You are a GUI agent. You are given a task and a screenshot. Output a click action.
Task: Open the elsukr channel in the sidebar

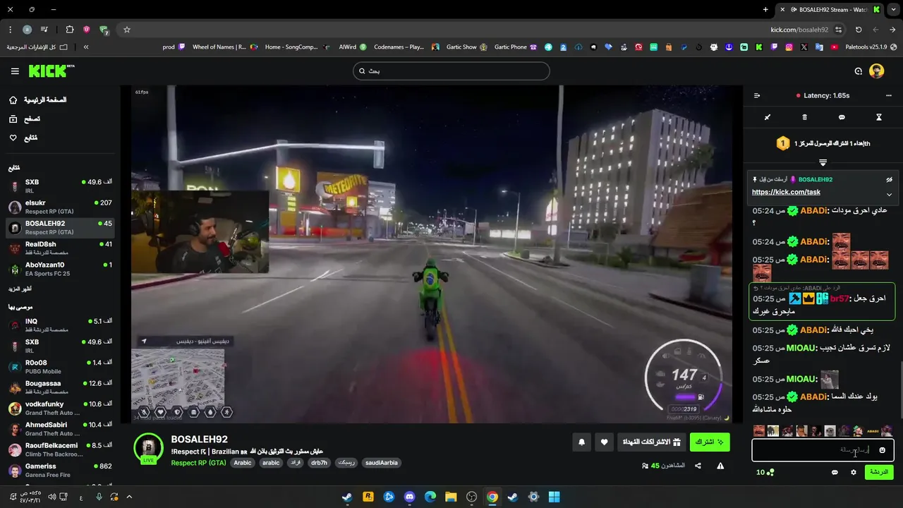tap(60, 207)
